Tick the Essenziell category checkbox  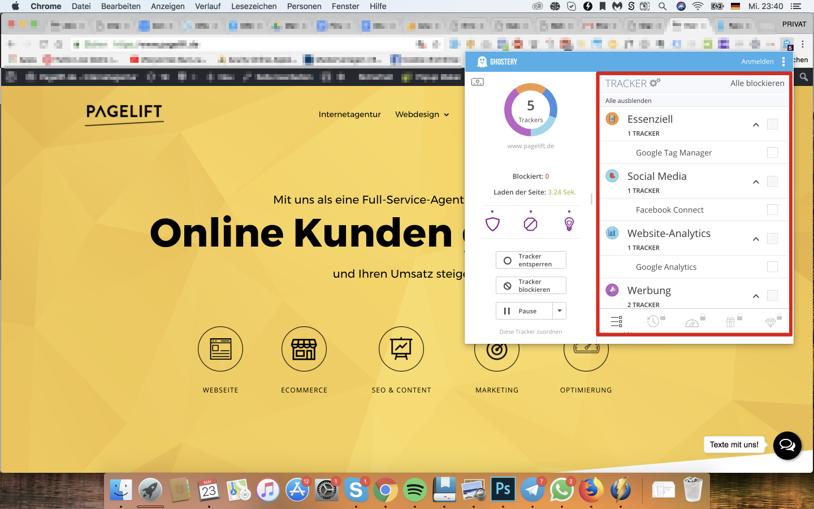(x=772, y=124)
